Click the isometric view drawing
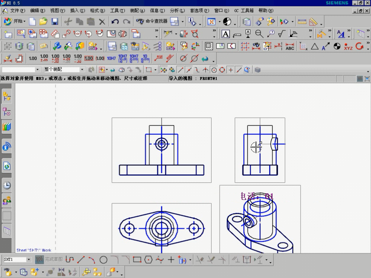The image size is (371, 278). click(x=260, y=219)
